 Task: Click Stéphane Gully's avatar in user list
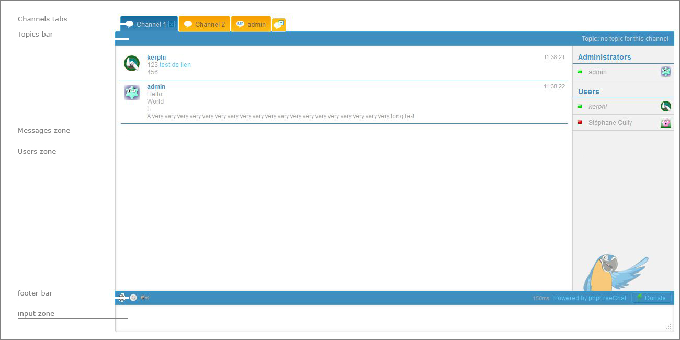tap(665, 123)
